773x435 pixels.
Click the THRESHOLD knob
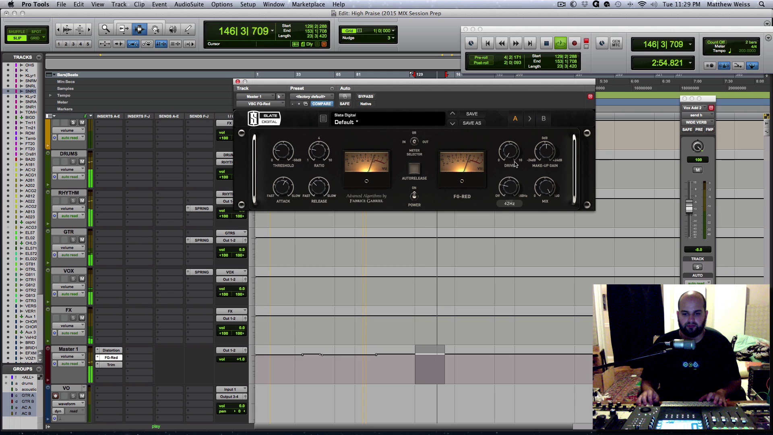[283, 151]
